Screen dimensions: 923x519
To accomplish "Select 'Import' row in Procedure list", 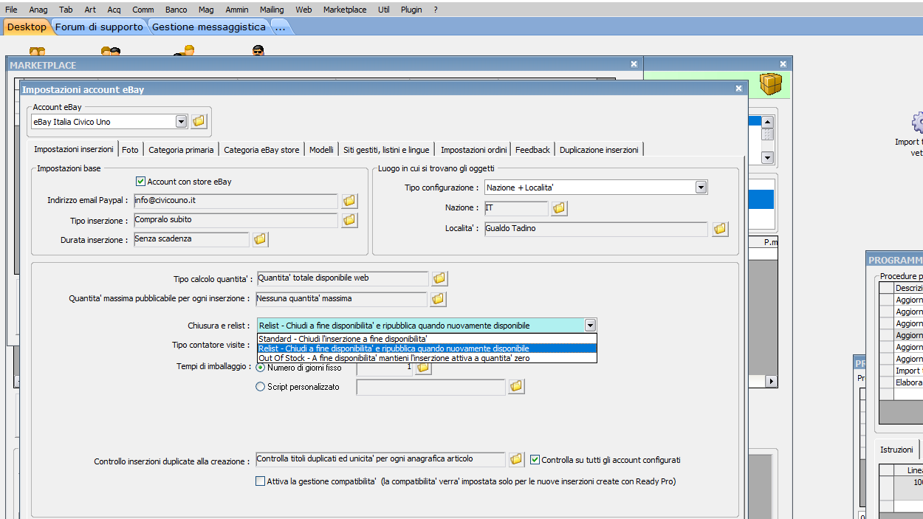I will [909, 371].
